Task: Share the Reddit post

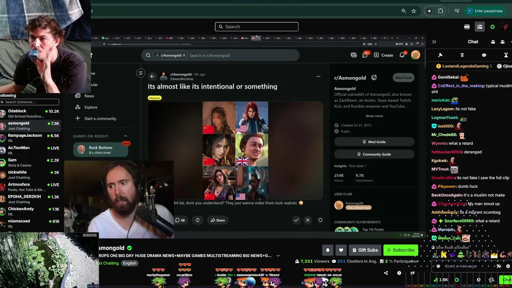Action: 218,220
